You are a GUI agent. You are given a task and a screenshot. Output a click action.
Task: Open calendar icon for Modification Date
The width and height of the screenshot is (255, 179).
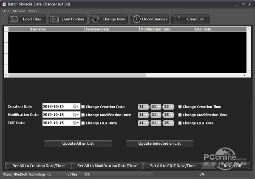76,115
